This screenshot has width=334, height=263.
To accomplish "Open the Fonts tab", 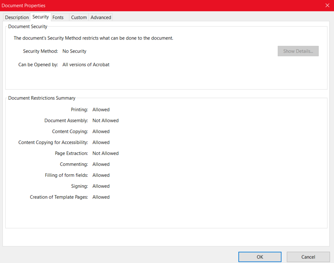I will point(58,18).
